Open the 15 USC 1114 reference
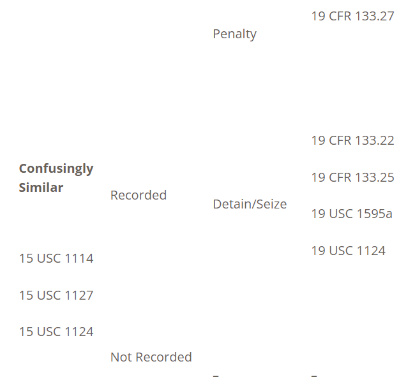Image resolution: width=399 pixels, height=380 pixels. click(56, 258)
